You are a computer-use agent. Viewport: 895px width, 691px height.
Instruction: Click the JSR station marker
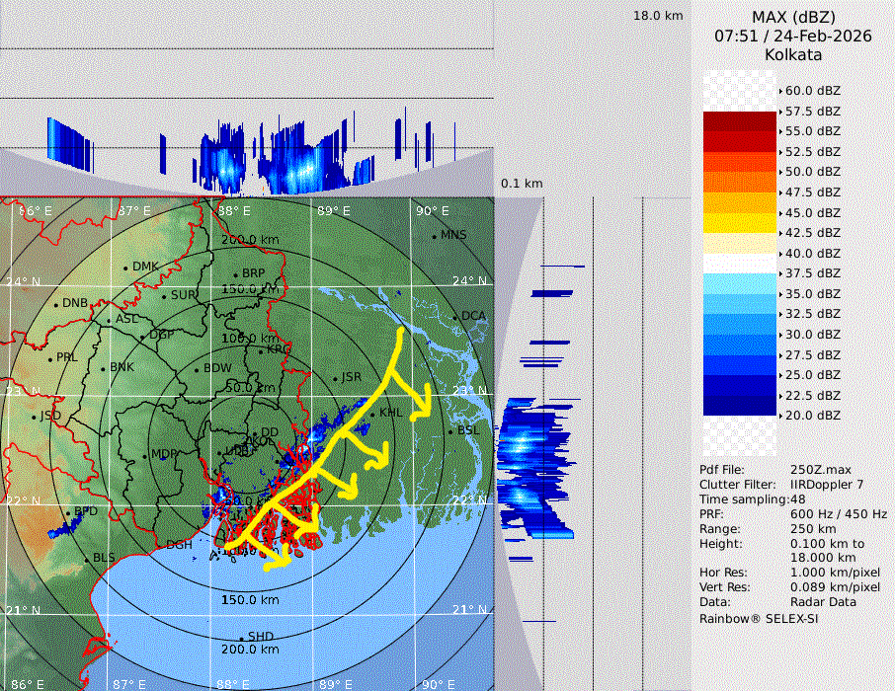click(x=335, y=378)
